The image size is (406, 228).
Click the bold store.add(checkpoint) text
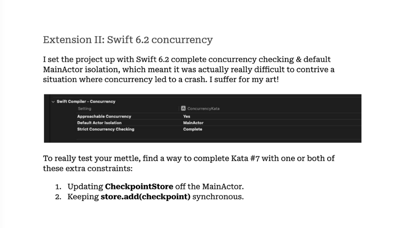(x=145, y=197)
